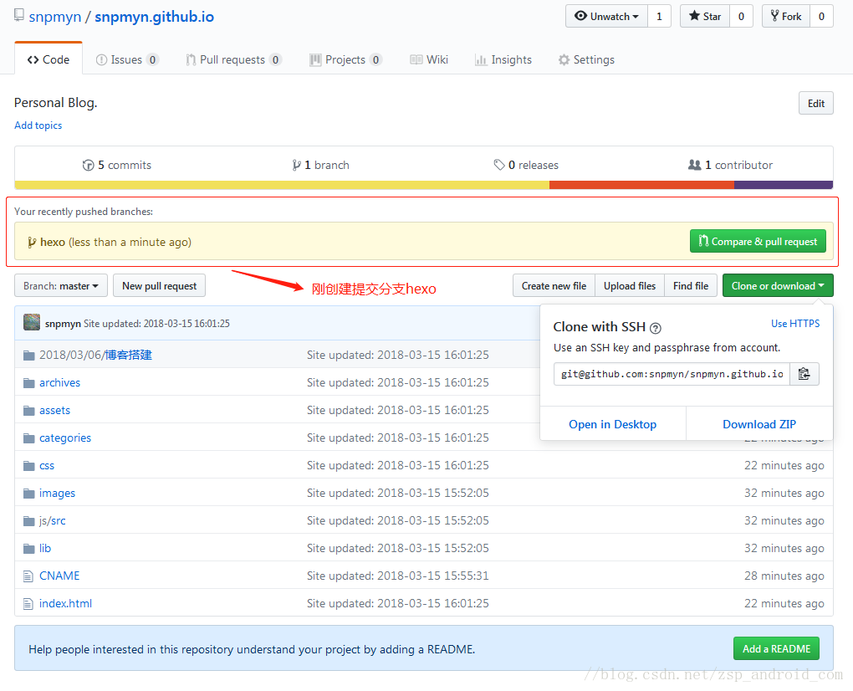
Task: Open the Wiki tab
Action: pos(429,60)
